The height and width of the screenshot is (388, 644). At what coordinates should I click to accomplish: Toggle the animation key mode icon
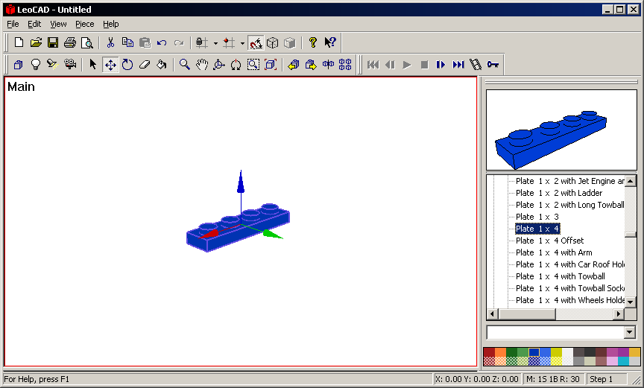[493, 65]
